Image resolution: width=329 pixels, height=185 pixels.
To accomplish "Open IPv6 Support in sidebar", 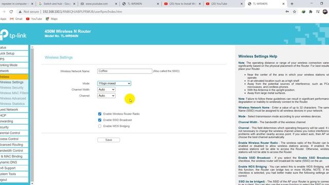I will 14,168.
